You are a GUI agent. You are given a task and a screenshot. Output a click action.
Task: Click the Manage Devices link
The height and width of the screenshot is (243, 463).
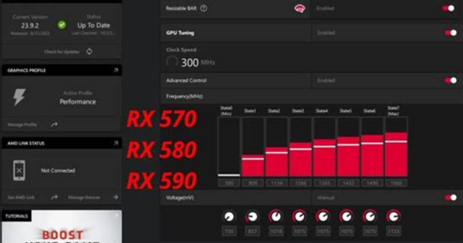84,197
